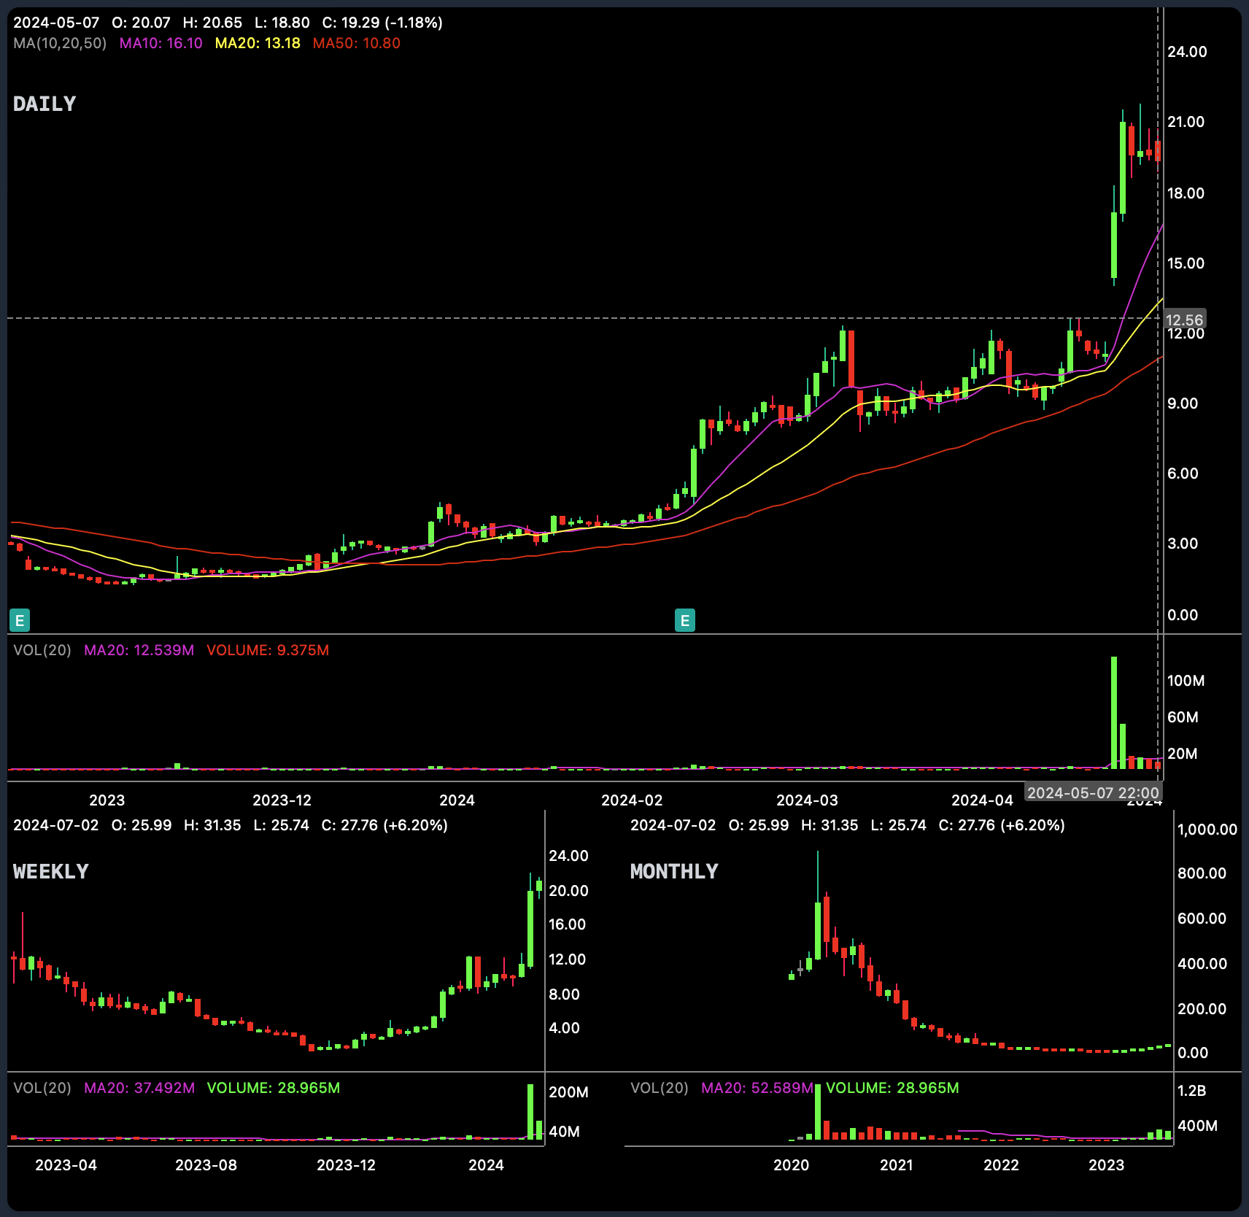Screen dimensions: 1249x1217
Task: Click the 1.2B monthly volume axis label
Action: [1191, 1091]
